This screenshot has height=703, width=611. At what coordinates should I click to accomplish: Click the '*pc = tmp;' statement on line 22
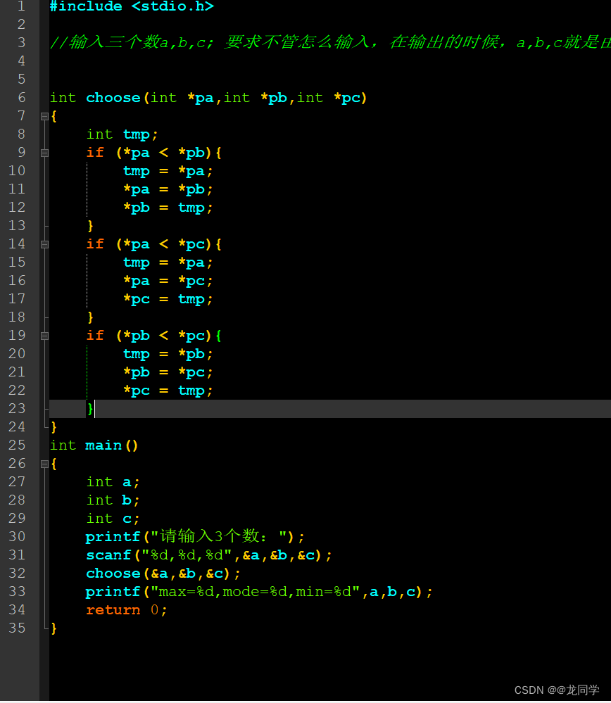click(x=168, y=391)
